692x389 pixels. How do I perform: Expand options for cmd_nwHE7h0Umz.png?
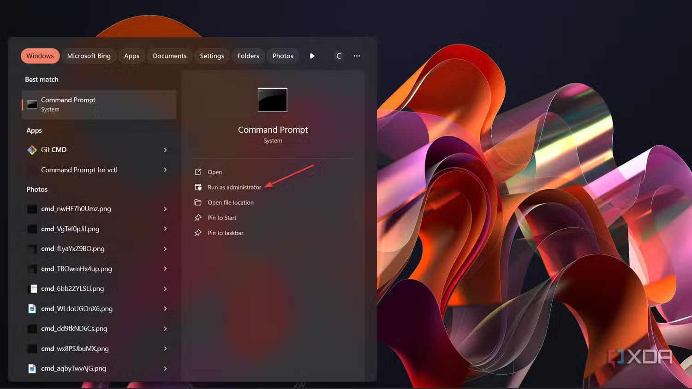coord(165,209)
